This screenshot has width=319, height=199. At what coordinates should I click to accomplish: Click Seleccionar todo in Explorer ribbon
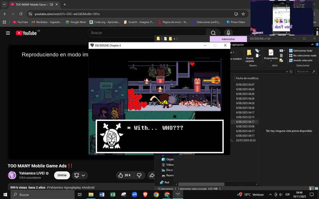click(301, 51)
